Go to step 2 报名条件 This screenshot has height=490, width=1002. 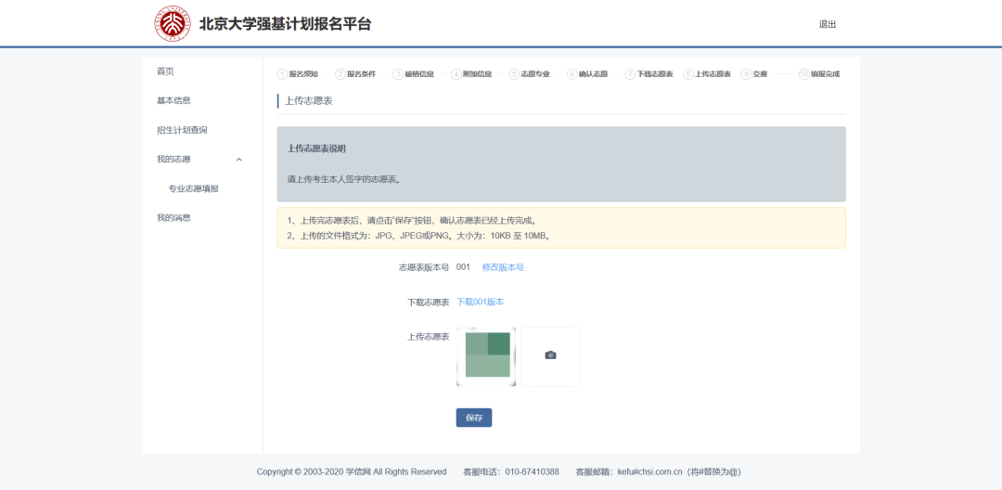(x=356, y=74)
